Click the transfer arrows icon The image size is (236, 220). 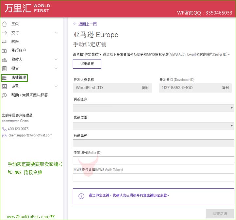[x=4, y=42]
